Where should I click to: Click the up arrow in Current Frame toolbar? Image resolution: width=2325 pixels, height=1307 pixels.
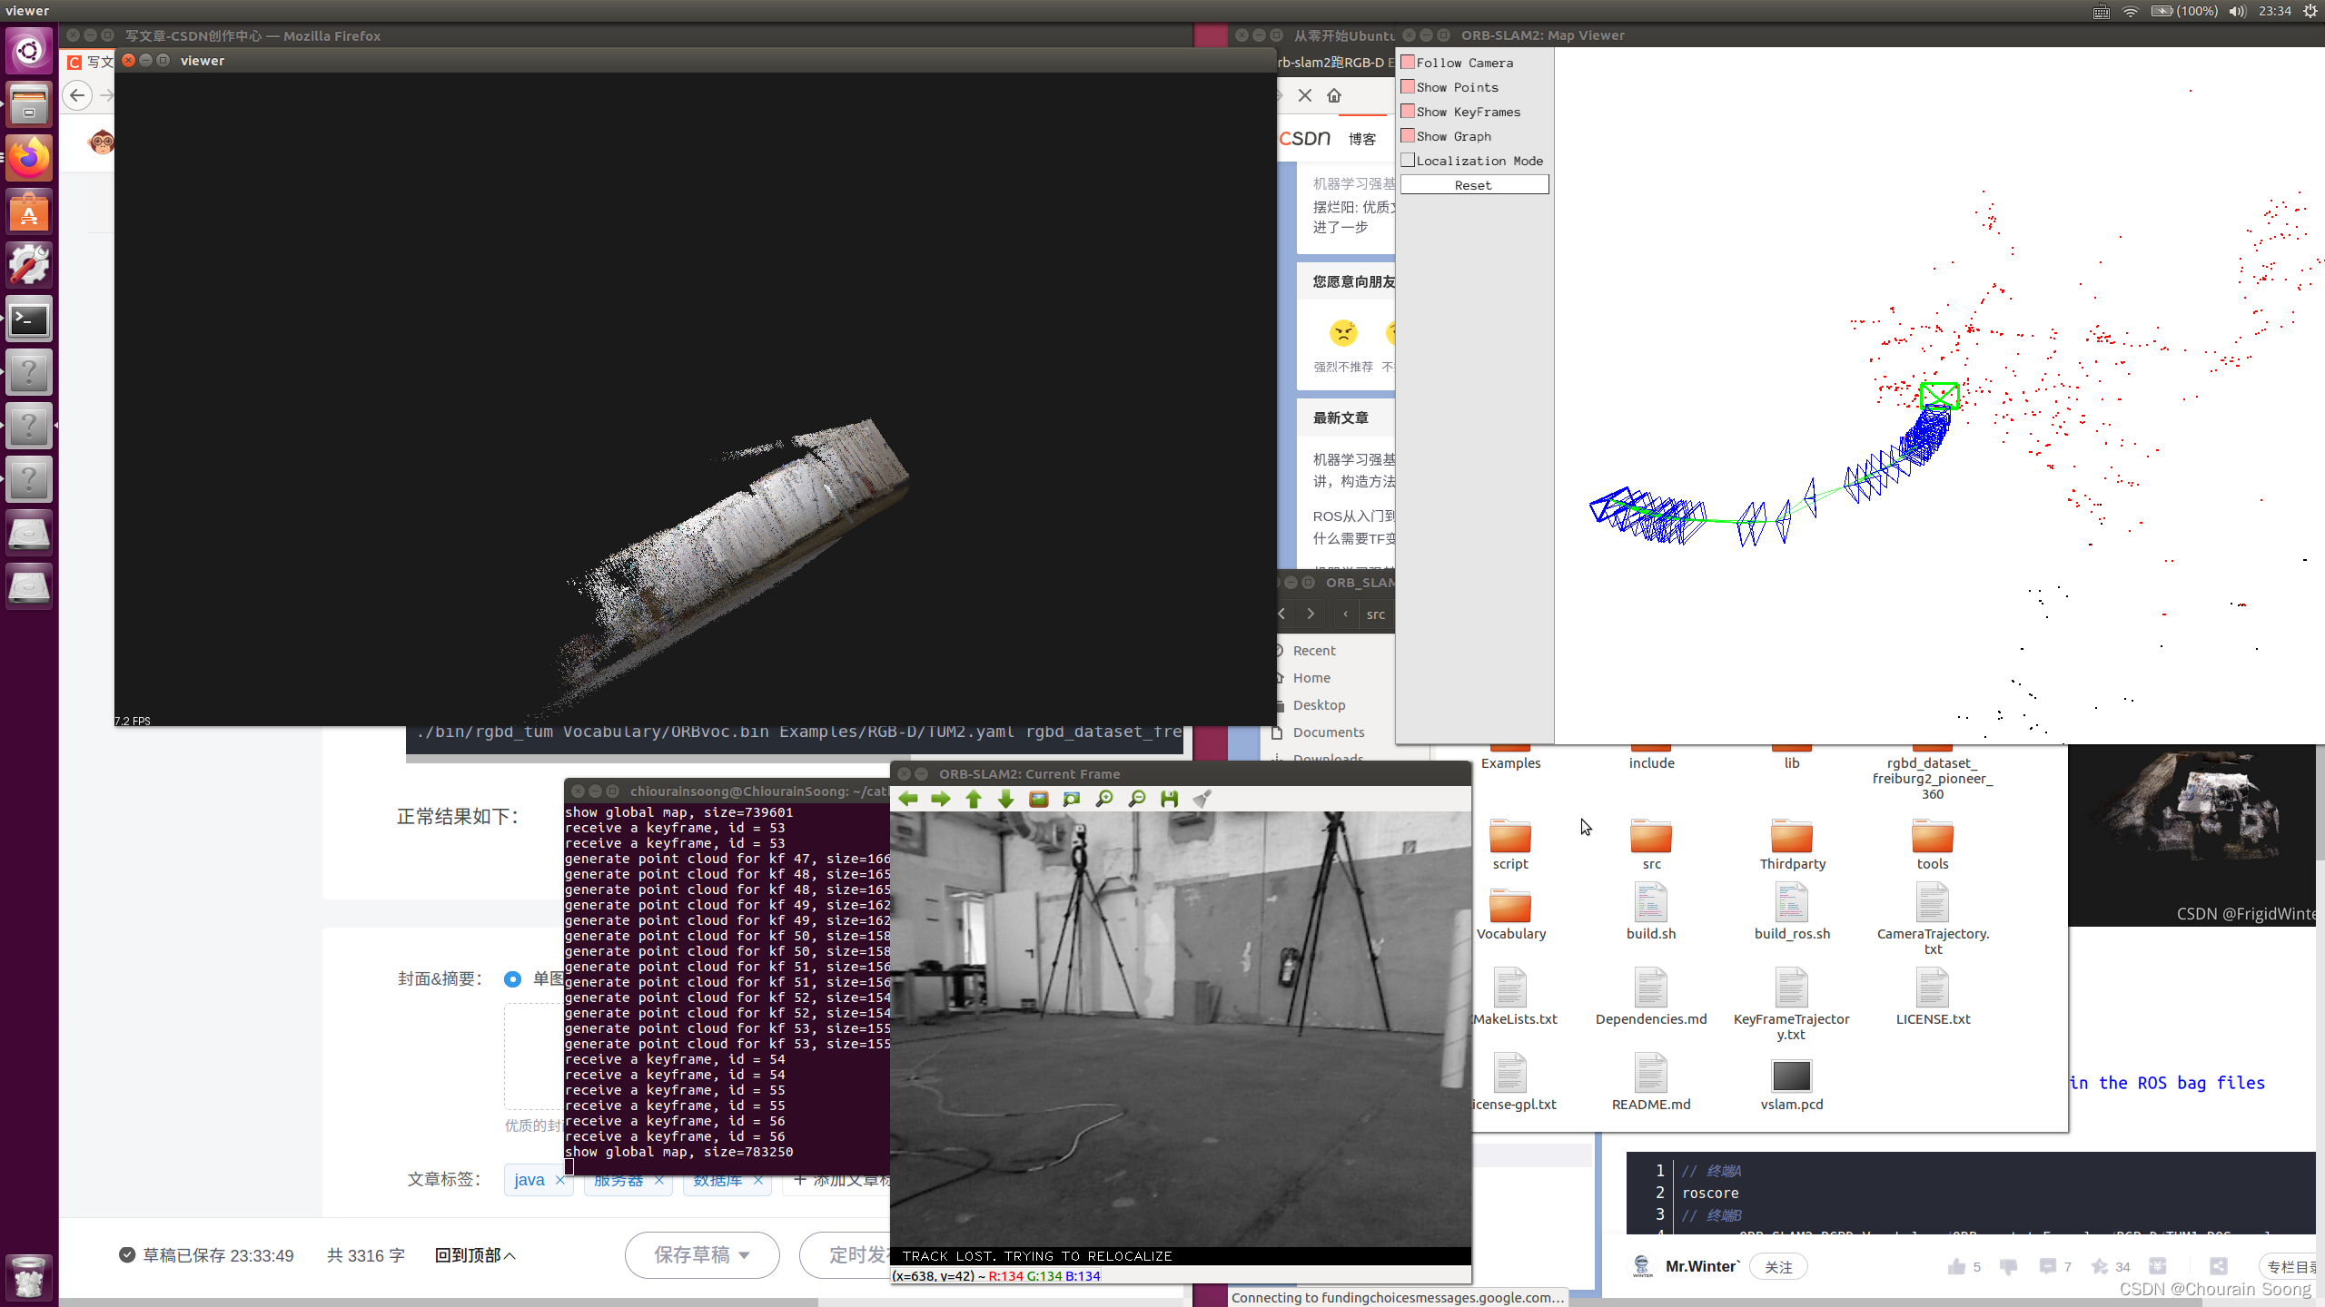pyautogui.click(x=974, y=799)
